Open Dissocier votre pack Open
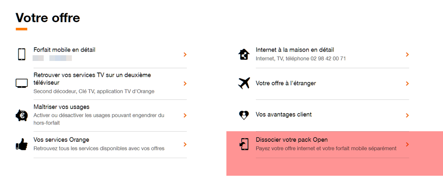The image size is (443, 178). pyautogui.click(x=291, y=140)
